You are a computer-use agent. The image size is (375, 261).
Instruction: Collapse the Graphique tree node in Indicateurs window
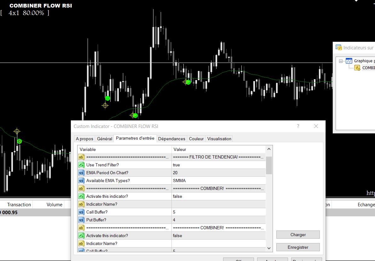pyautogui.click(x=341, y=61)
